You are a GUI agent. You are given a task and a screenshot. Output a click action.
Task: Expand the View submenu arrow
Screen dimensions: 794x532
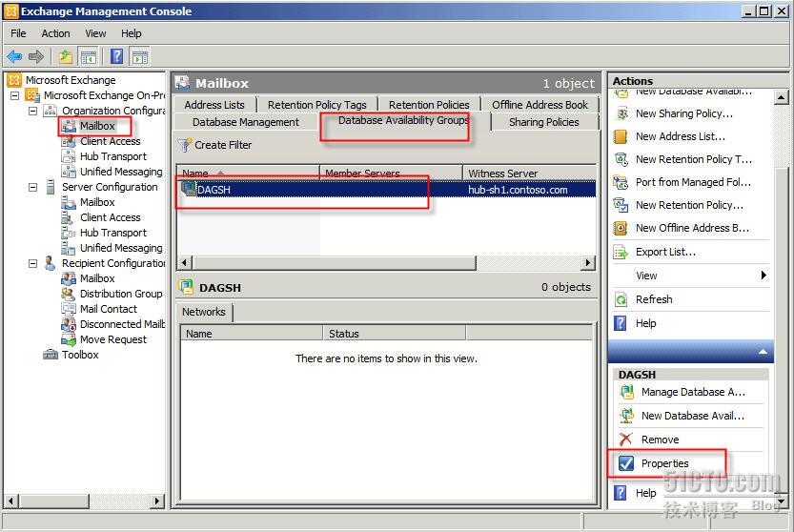tap(763, 276)
